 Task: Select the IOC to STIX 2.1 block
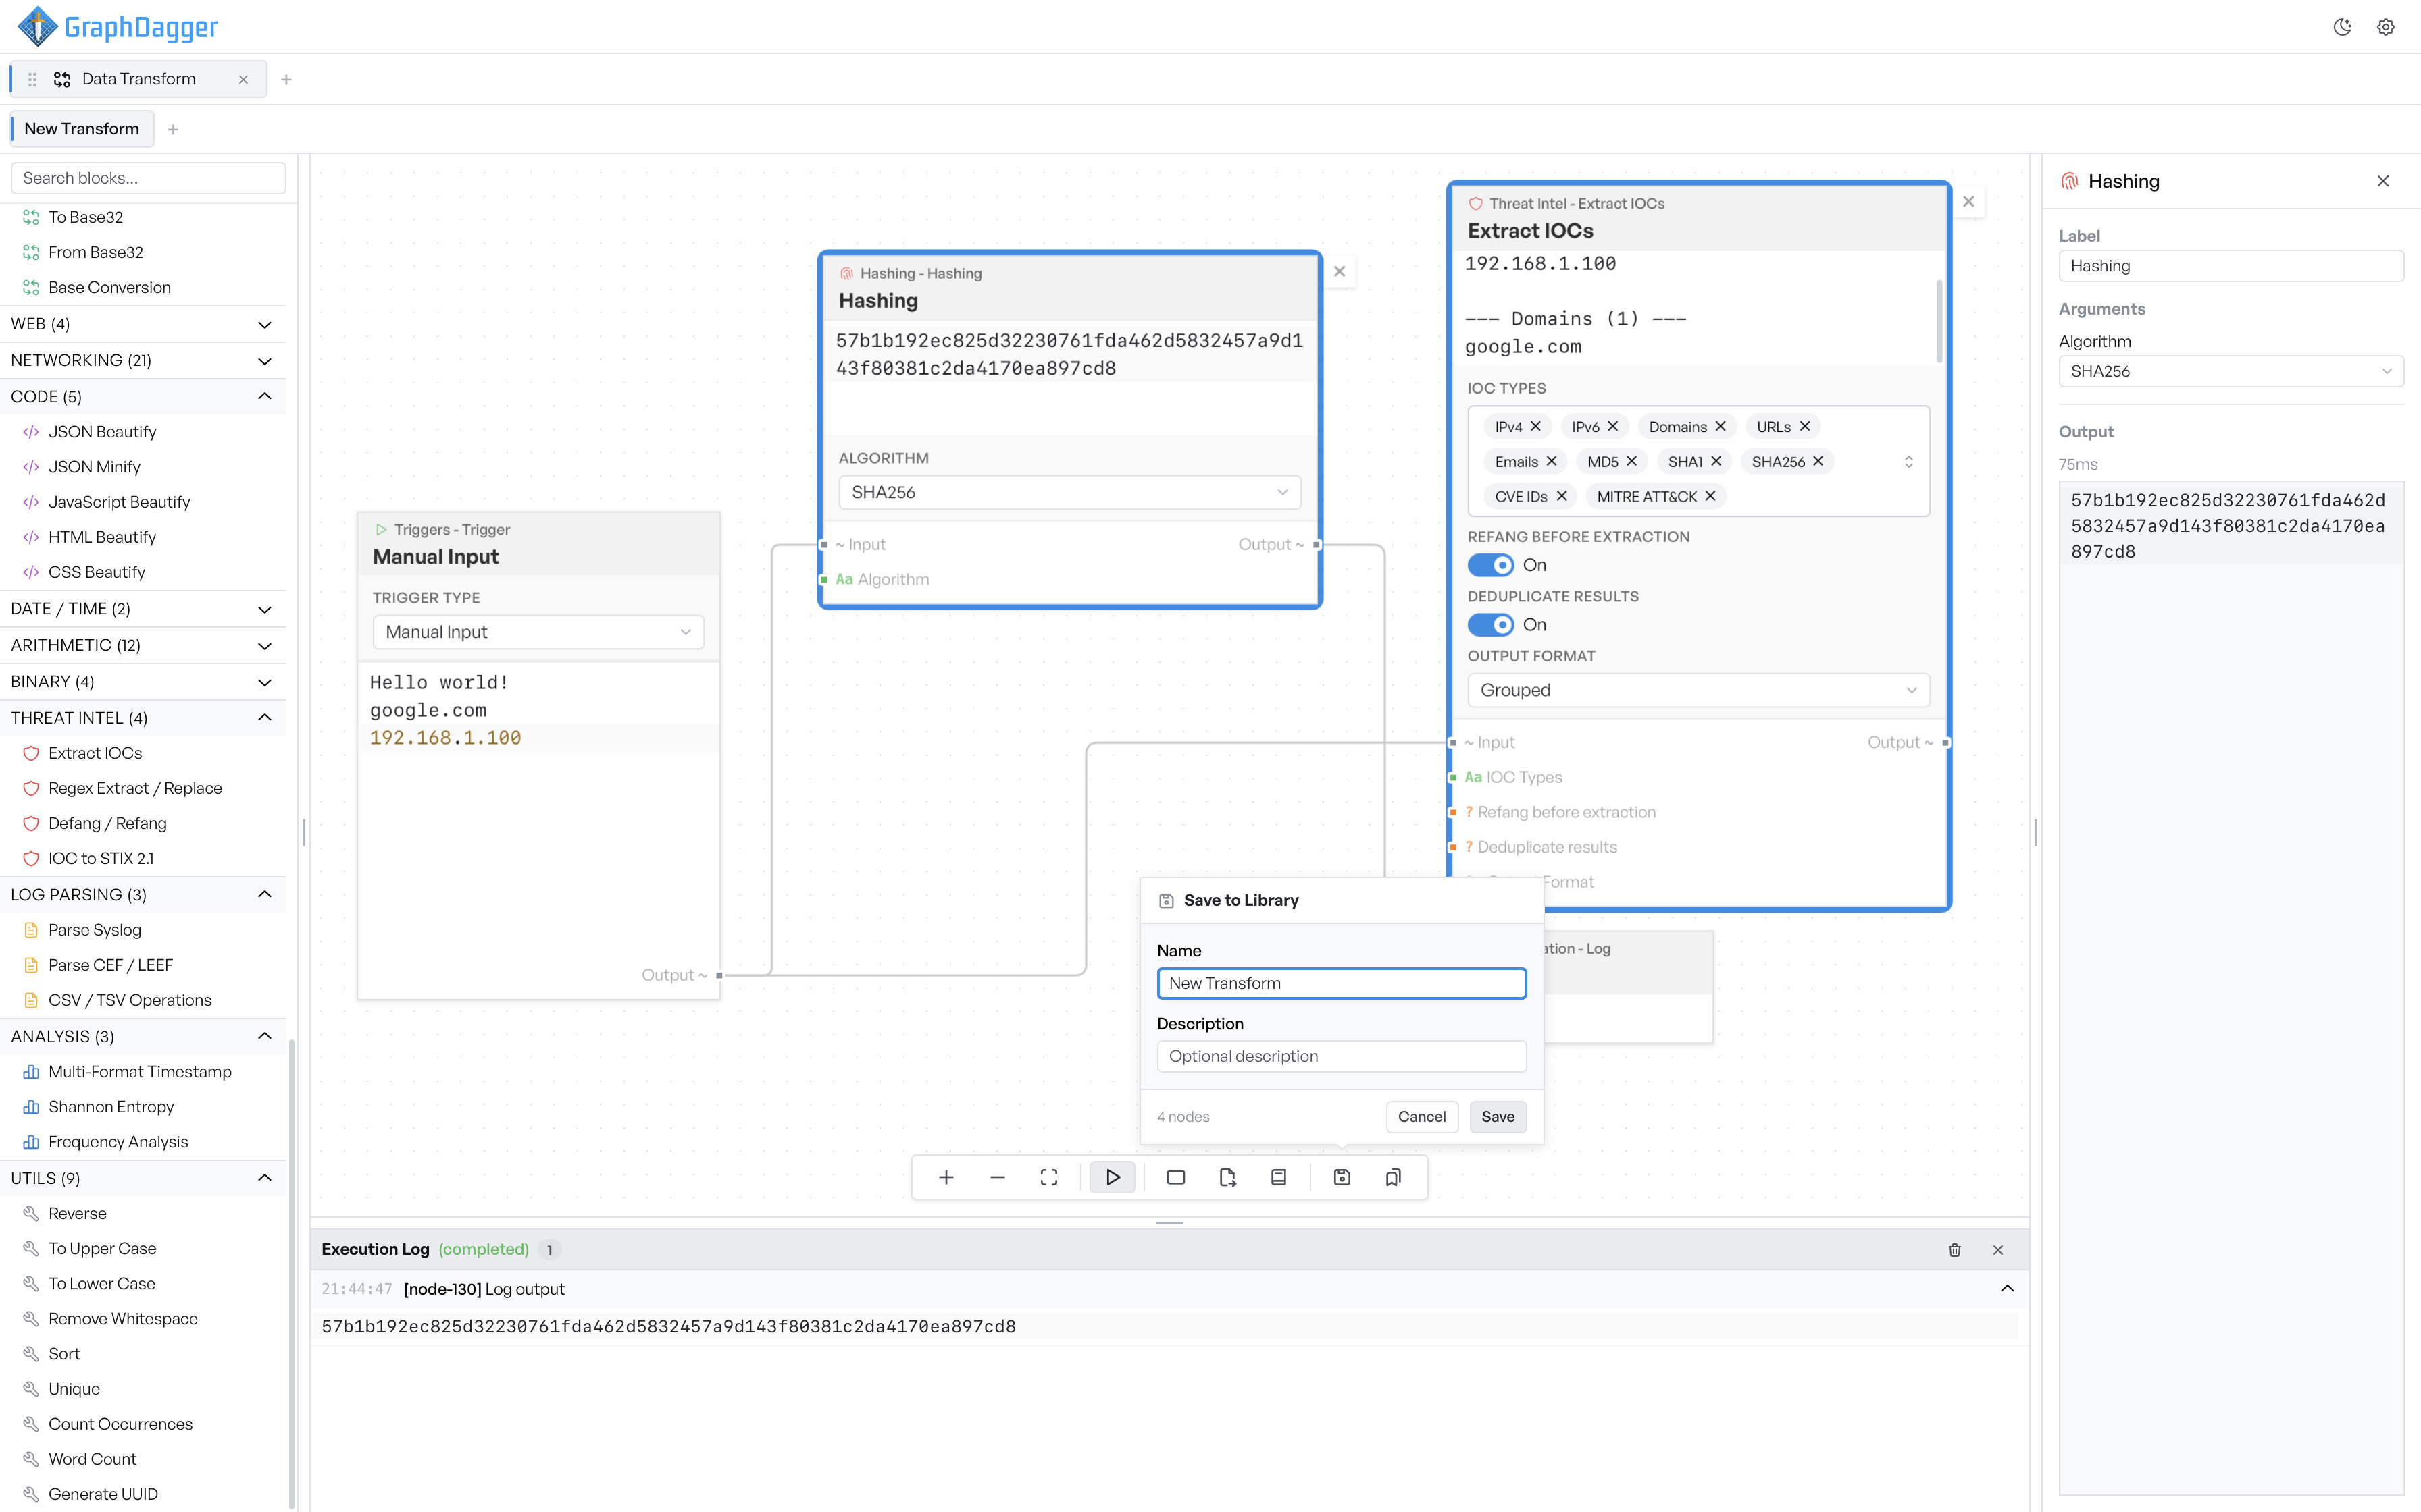point(143,858)
